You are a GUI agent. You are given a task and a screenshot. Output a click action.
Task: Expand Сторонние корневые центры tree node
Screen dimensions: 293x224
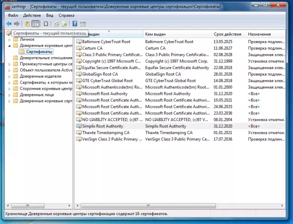coord(9,89)
